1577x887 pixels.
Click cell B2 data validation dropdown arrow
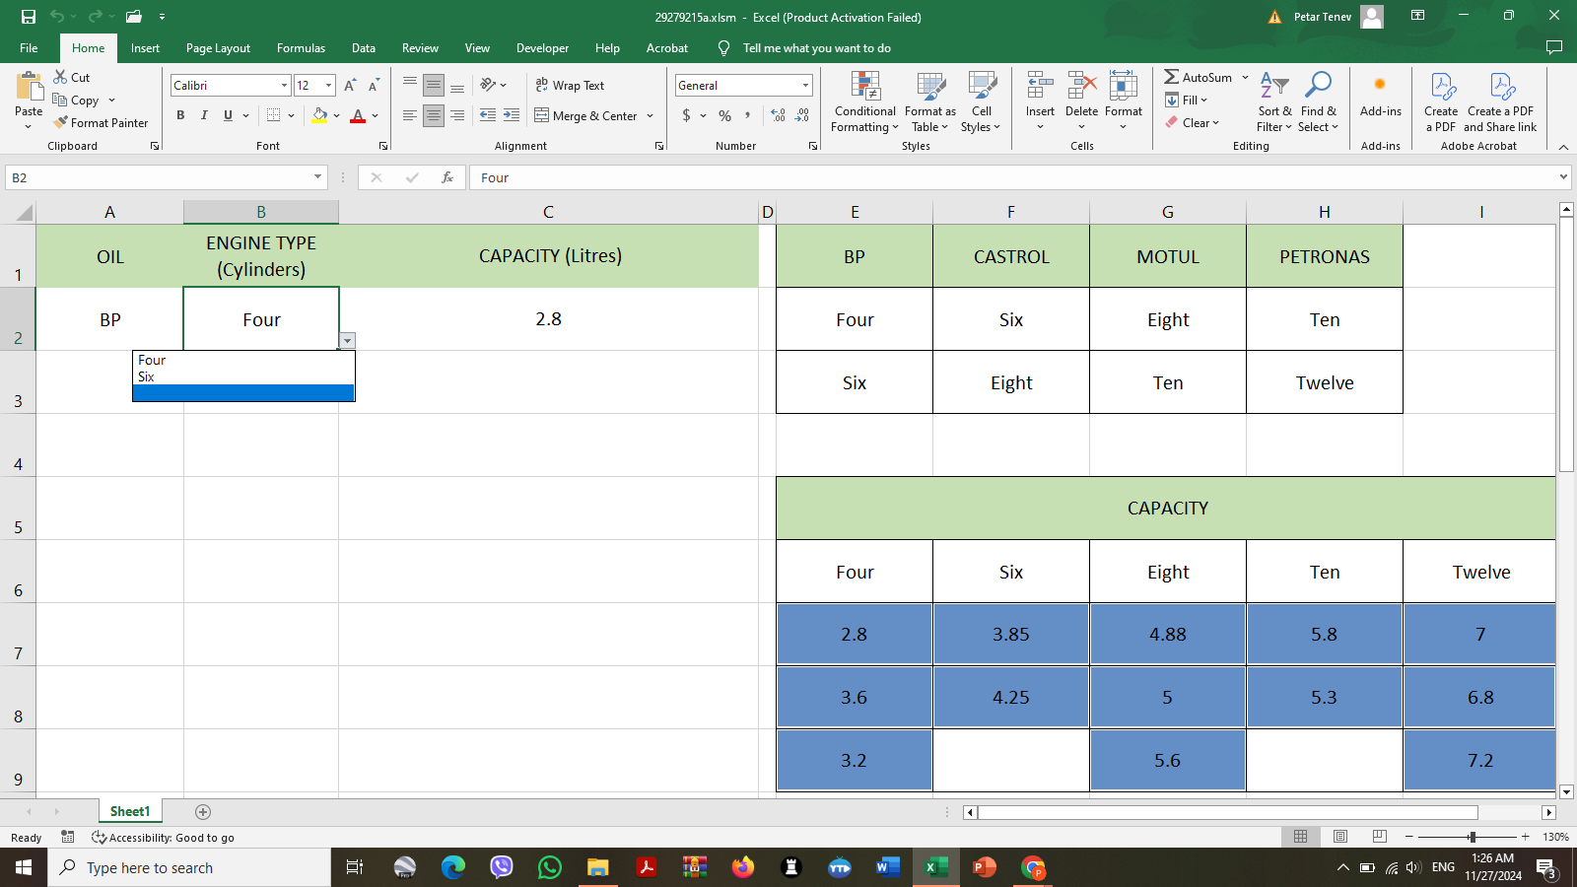[x=347, y=341]
